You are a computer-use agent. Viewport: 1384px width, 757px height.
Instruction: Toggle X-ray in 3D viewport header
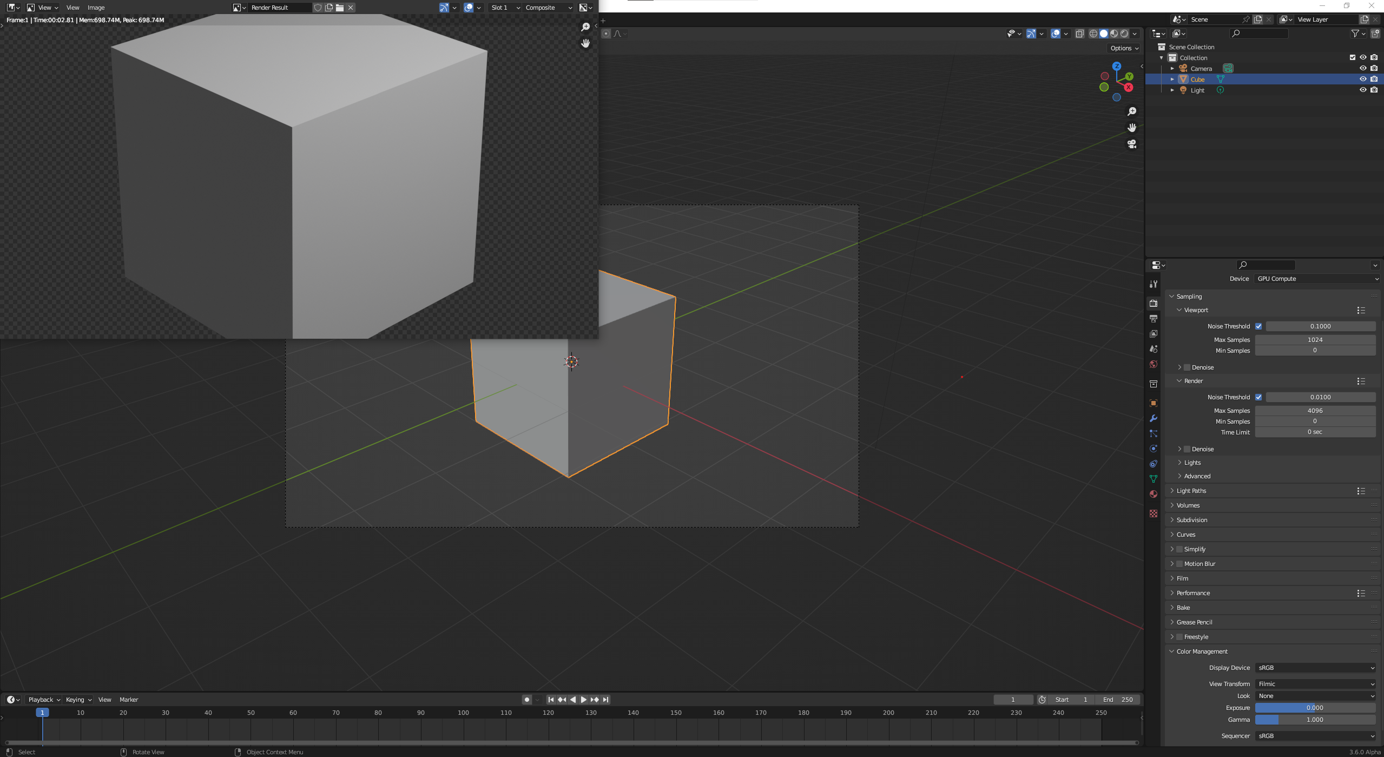tap(1079, 34)
